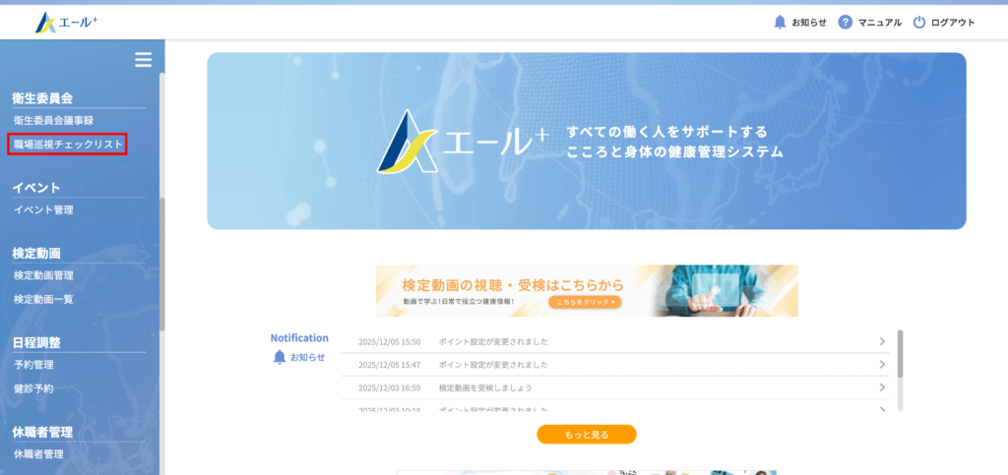1008x475 pixels.
Task: Open イベント管理 from sidebar
Action: pyautogui.click(x=43, y=209)
